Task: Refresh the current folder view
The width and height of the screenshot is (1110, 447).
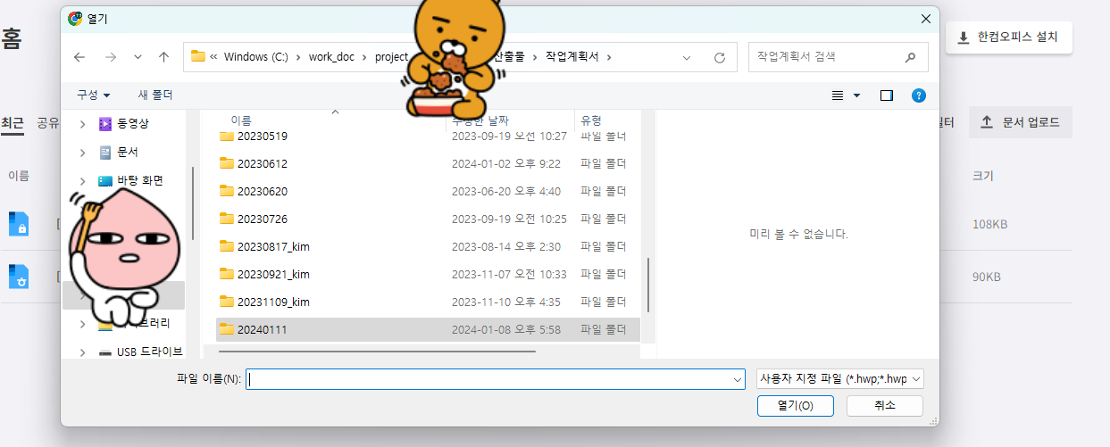Action: coord(720,57)
